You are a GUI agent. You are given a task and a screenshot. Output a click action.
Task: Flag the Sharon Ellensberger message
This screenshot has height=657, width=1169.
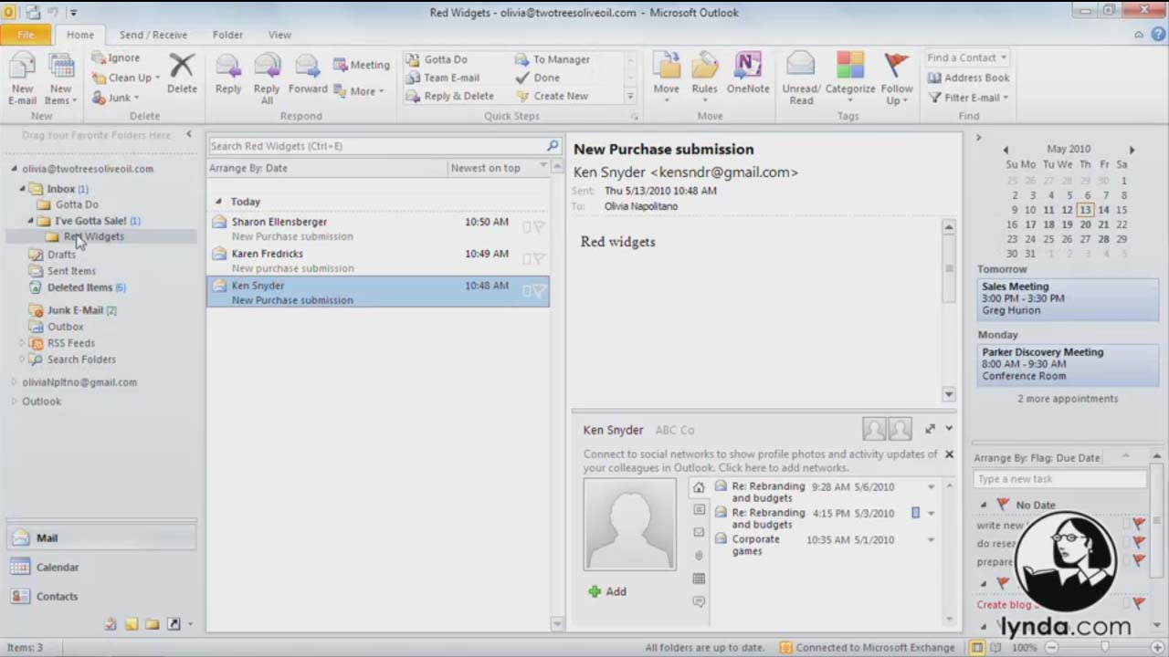click(539, 227)
